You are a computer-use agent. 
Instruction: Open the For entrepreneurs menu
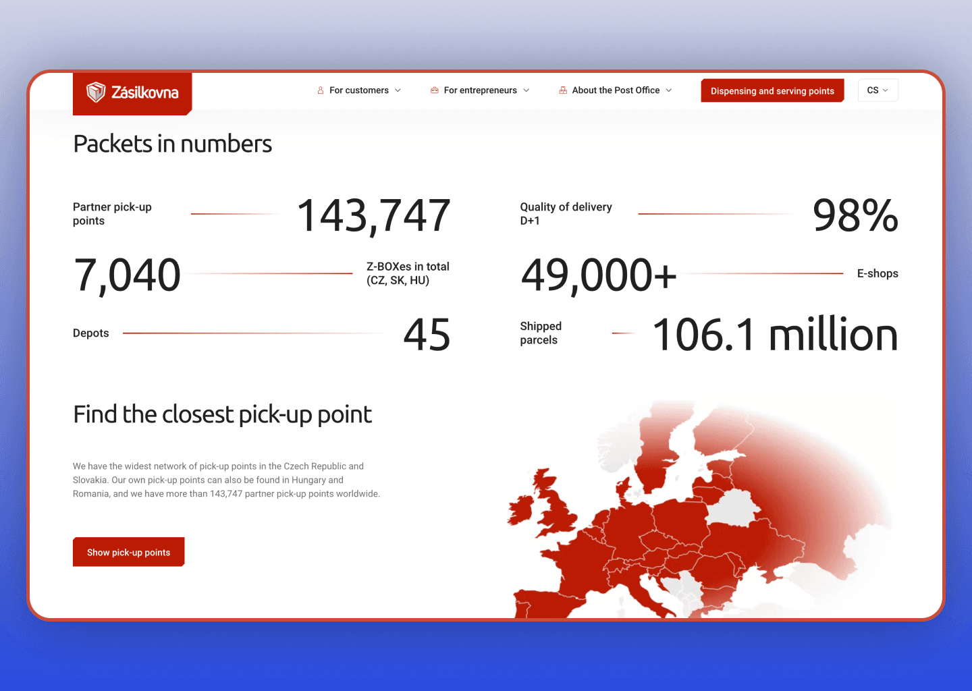pos(480,90)
